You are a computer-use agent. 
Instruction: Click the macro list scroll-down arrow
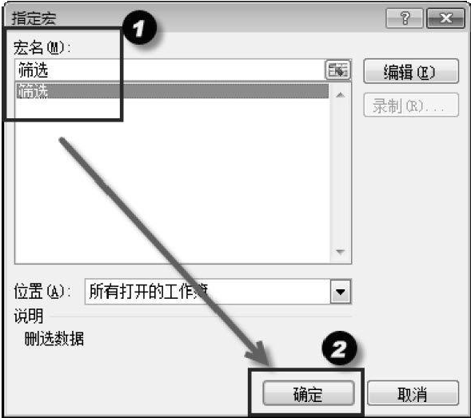coord(340,252)
